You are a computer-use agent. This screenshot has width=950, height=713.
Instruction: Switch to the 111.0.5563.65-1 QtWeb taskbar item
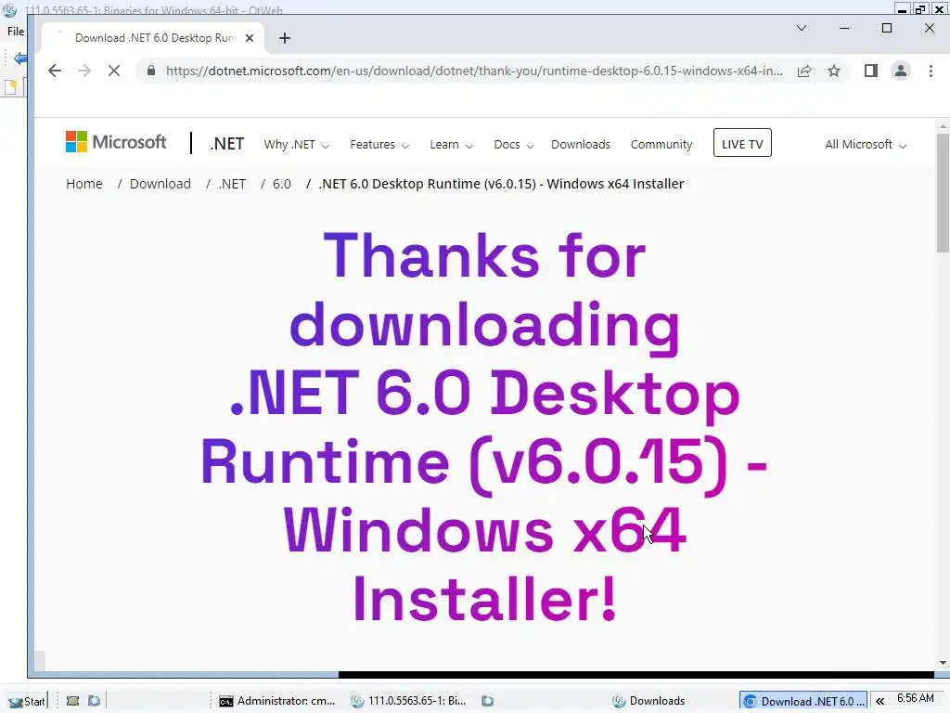click(409, 701)
